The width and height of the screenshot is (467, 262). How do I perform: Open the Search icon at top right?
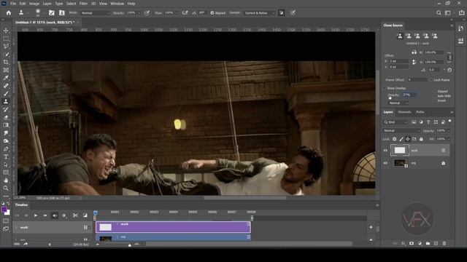[x=439, y=13]
